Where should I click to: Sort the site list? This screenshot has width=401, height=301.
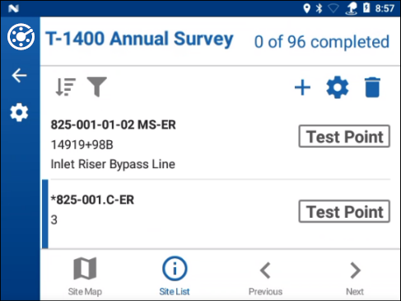(65, 87)
